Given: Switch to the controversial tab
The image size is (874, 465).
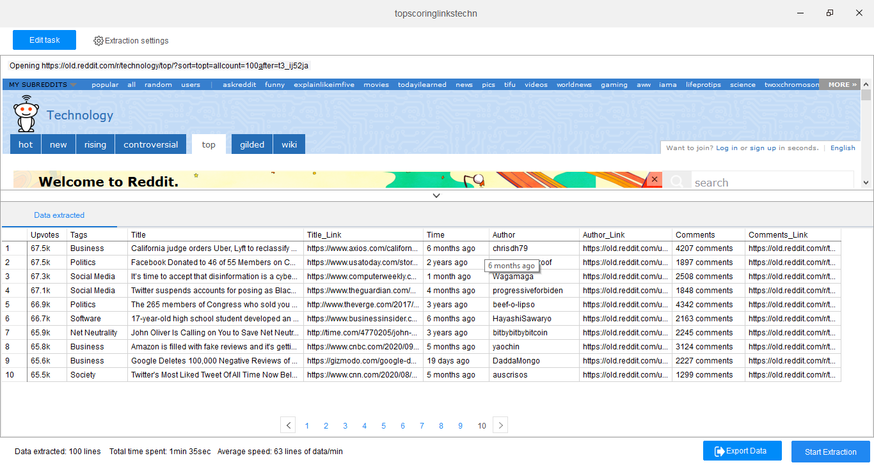Looking at the screenshot, I should [150, 144].
